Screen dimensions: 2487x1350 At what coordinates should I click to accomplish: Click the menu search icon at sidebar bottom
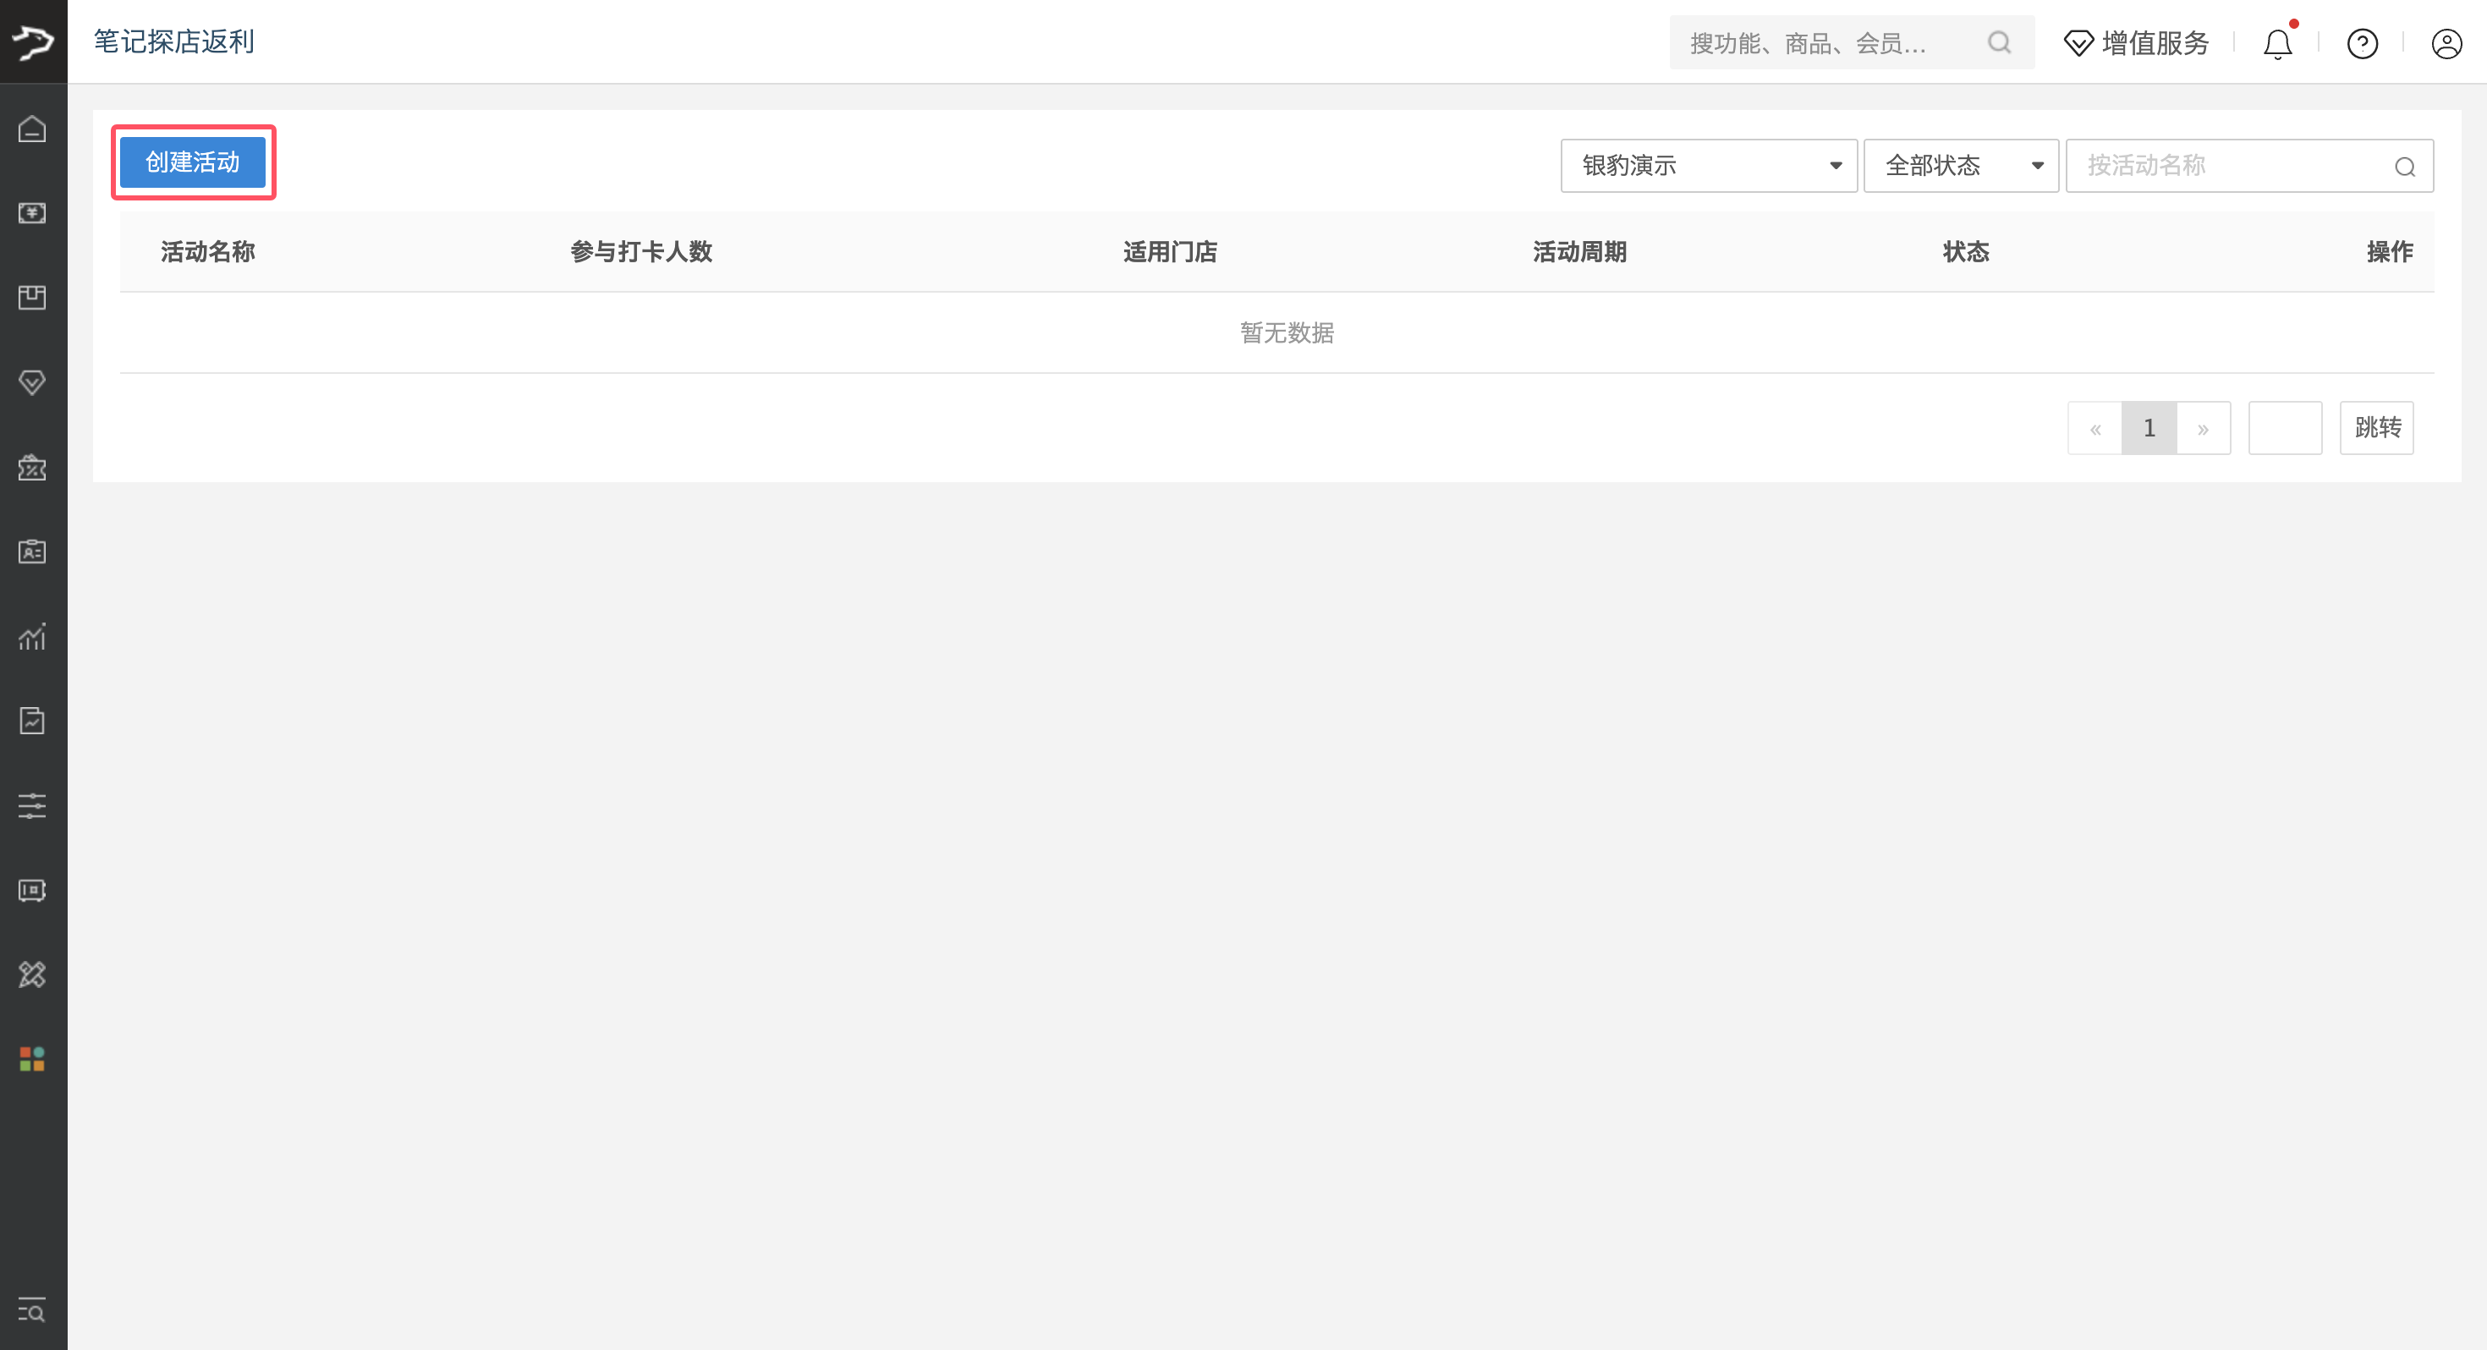click(x=32, y=1310)
